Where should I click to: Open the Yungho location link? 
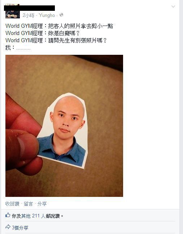click(47, 15)
